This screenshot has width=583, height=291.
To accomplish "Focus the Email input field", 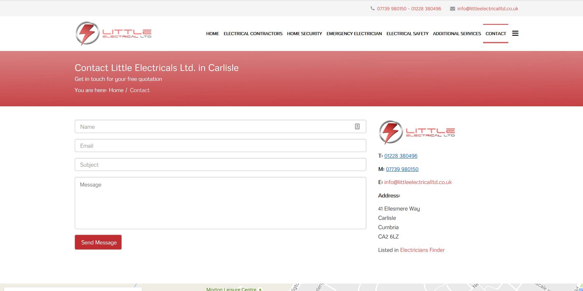I will (220, 145).
